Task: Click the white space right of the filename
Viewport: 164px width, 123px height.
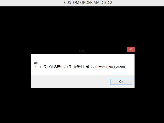Action: point(130,67)
